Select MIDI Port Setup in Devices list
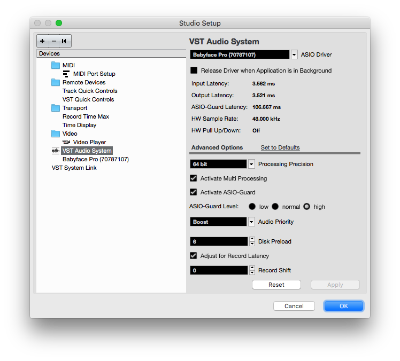Screen dimensions: 400x361 pyautogui.click(x=94, y=74)
